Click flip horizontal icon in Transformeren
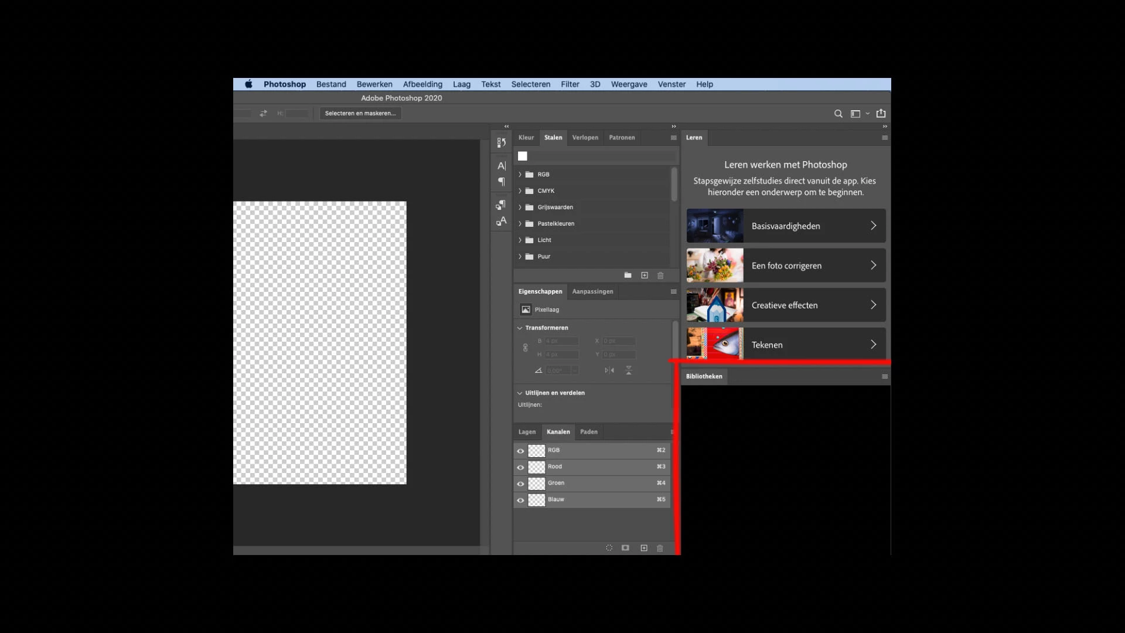Image resolution: width=1125 pixels, height=633 pixels. coord(609,370)
